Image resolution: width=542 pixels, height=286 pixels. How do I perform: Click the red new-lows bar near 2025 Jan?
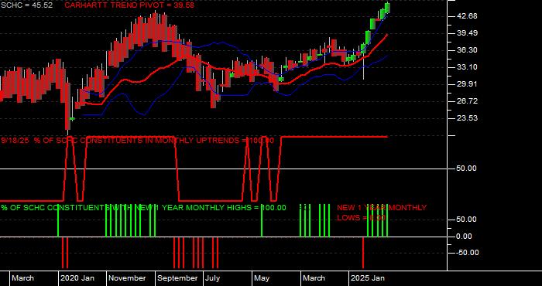tap(363, 253)
